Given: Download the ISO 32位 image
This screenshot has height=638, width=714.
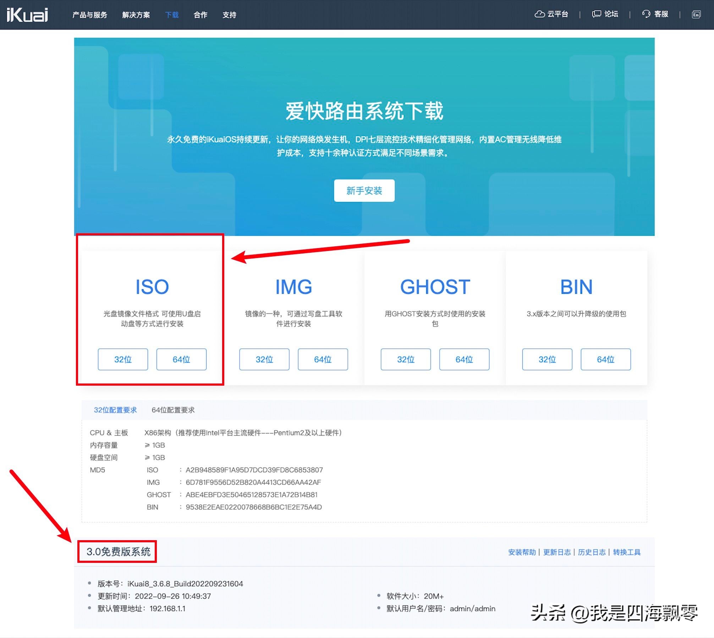Looking at the screenshot, I should [x=123, y=359].
